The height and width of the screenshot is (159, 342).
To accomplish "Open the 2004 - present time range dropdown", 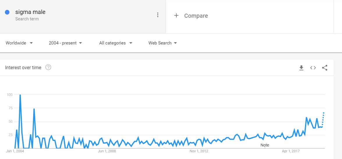I will (65, 43).
